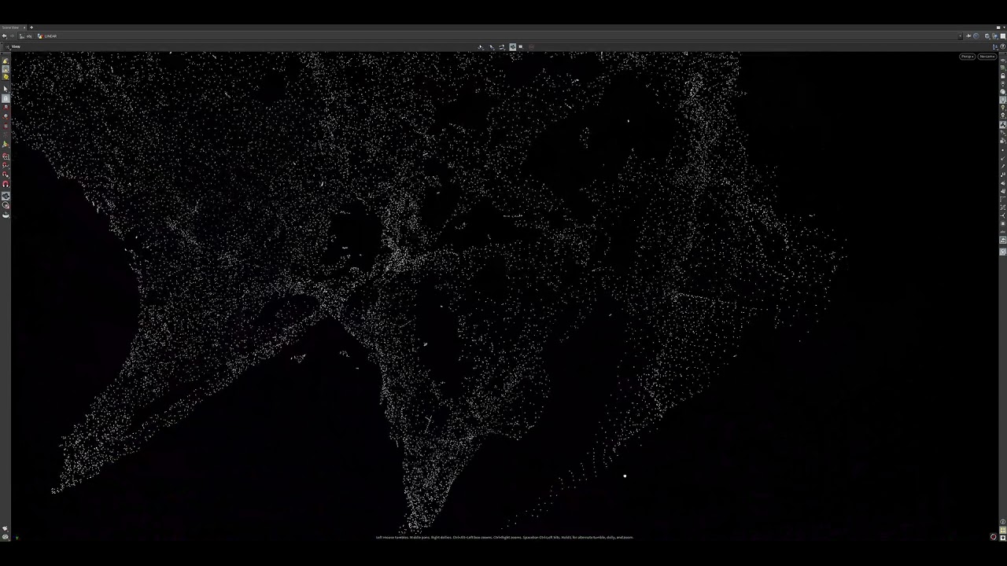
Task: Open viewport help question mark icon
Action: [x=1002, y=46]
